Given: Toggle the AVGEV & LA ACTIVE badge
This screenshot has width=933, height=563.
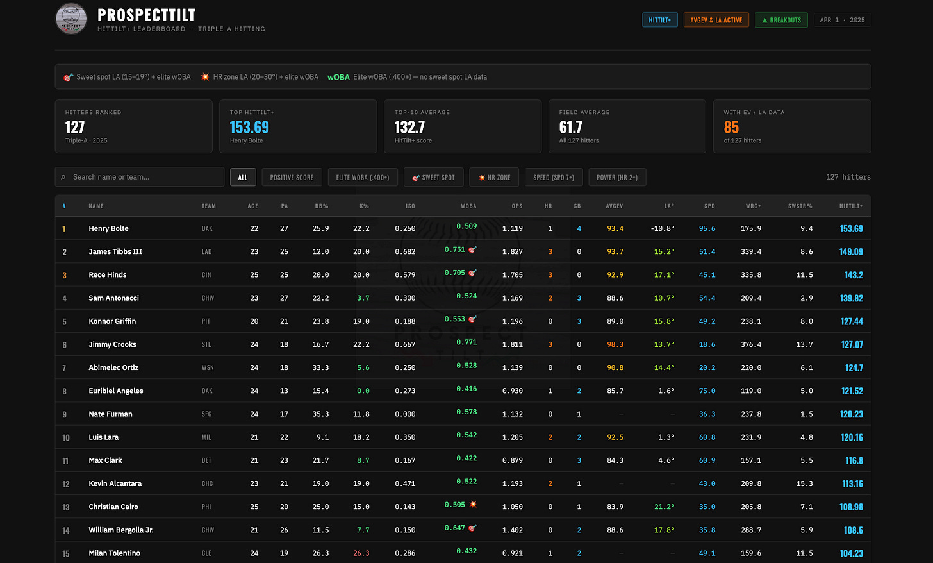Looking at the screenshot, I should pos(716,20).
